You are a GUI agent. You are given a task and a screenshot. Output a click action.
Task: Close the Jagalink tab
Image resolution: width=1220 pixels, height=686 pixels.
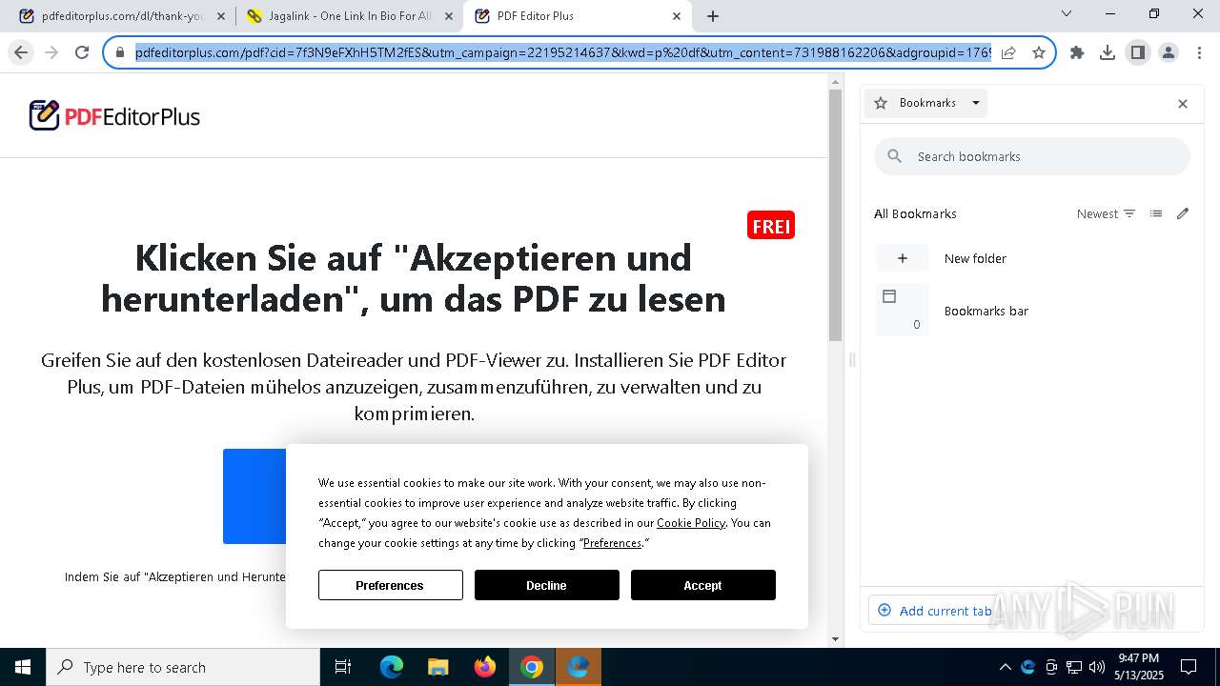[x=448, y=16]
